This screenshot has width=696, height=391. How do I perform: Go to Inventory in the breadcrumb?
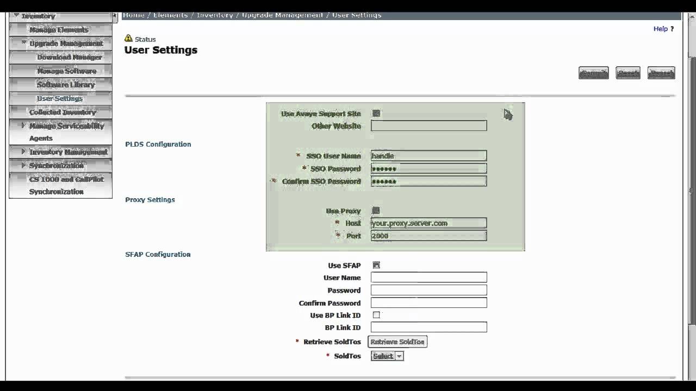[215, 15]
